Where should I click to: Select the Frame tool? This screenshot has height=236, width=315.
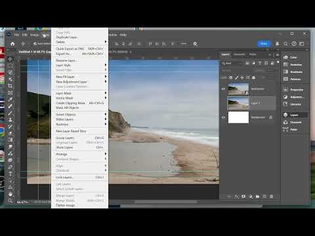coord(10,92)
